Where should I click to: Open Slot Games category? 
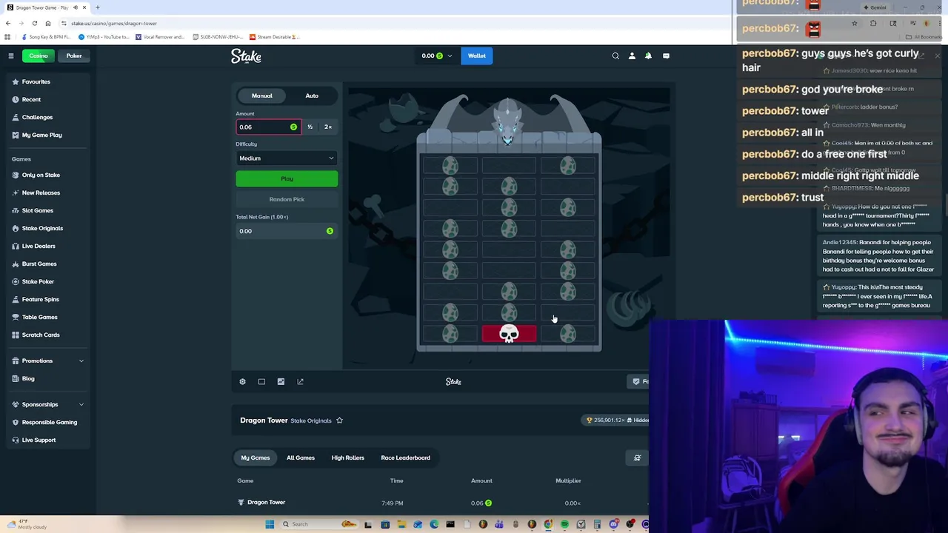pos(38,210)
